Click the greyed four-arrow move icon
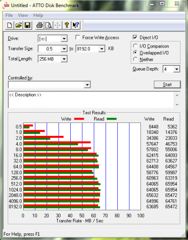188x240 pixels. click(58, 25)
